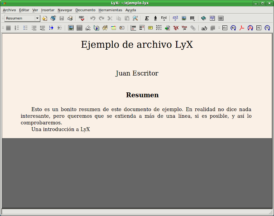Apply the default paragraph style icon
274x216 pixels.
(8, 28)
